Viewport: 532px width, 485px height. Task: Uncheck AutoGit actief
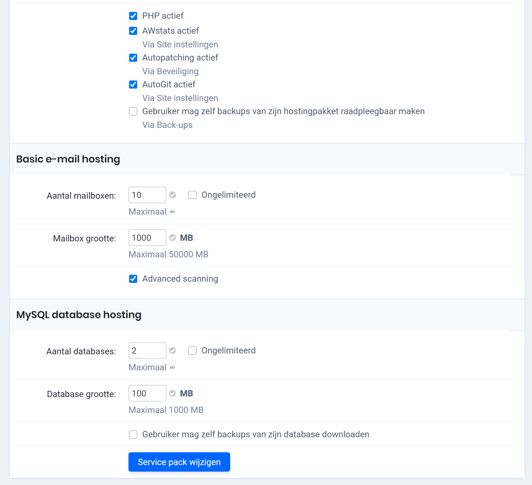pos(133,85)
